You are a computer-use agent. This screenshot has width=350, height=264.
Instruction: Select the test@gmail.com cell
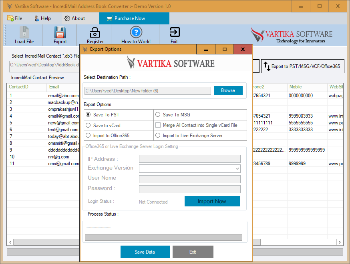[x=63, y=130]
